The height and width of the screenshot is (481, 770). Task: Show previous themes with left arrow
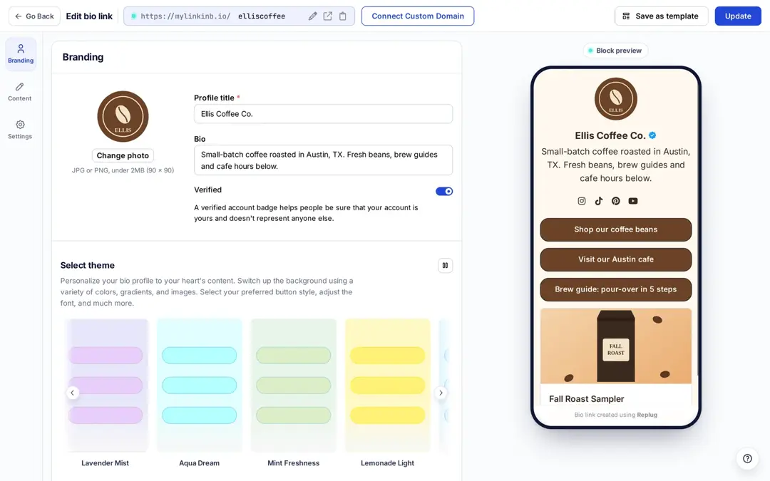pos(72,393)
